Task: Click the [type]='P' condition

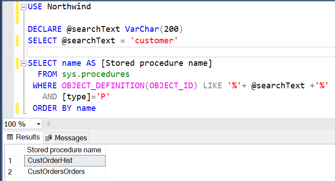Action: [86, 97]
